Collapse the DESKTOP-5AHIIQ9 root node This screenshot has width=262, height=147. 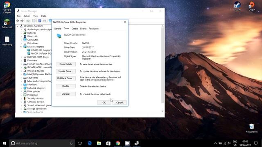coord(18,26)
